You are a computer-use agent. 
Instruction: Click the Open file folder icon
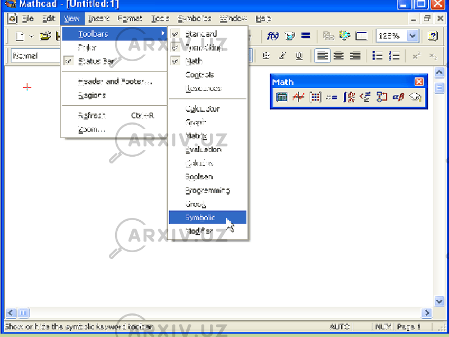[x=45, y=36]
